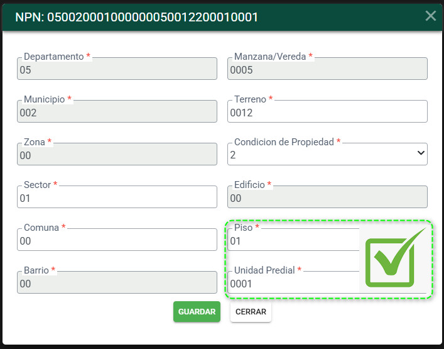Focus the Terreno input field

(x=327, y=111)
